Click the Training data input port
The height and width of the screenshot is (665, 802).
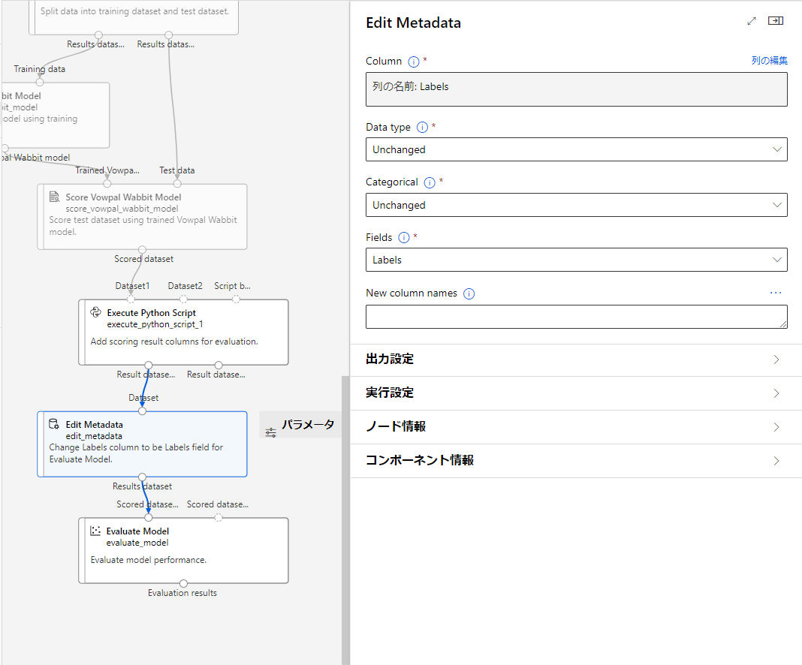click(39, 83)
